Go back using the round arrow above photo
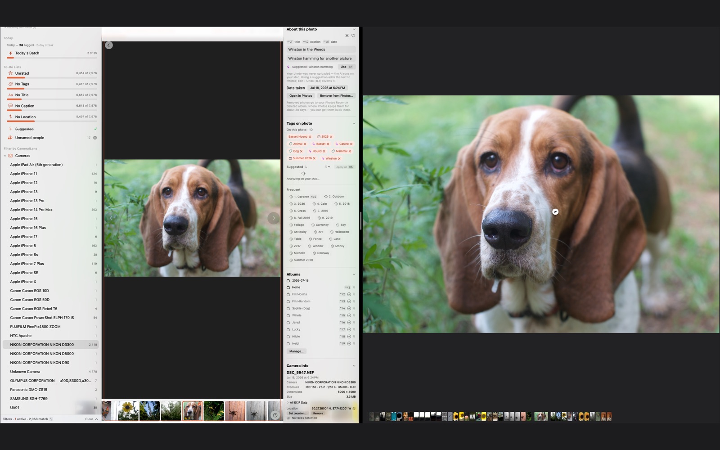 tap(109, 45)
